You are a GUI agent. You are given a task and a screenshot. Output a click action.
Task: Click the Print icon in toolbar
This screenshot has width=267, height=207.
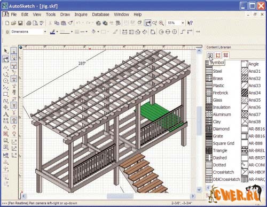coord(29,23)
